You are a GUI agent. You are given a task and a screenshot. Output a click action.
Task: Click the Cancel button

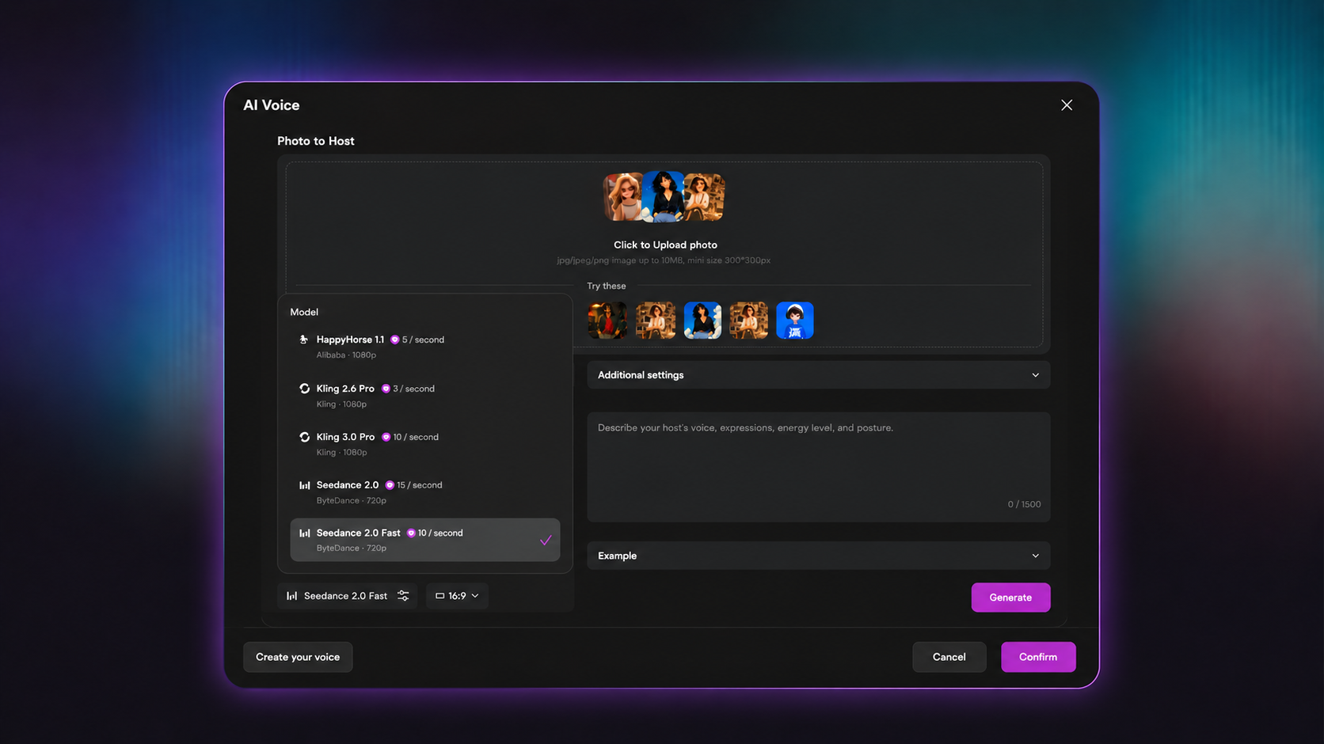(949, 657)
